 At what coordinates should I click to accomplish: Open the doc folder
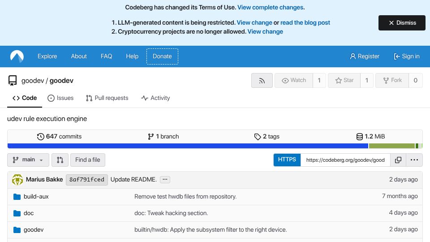29,213
